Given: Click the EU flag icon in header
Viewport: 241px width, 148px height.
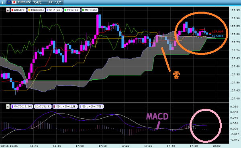Looking at the screenshot, I should click(9, 2).
